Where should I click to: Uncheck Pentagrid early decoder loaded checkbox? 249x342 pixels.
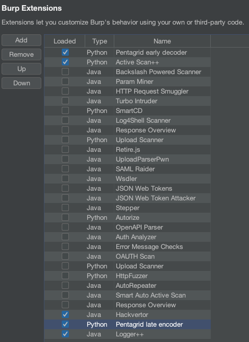pos(65,52)
